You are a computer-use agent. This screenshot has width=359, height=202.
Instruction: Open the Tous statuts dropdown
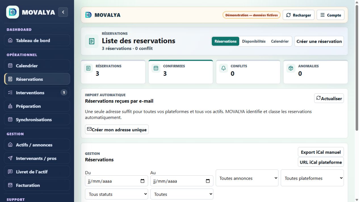tap(117, 194)
